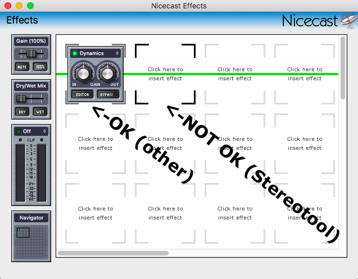Toggle the meter green power indicator
The image size is (358, 279).
19,131
